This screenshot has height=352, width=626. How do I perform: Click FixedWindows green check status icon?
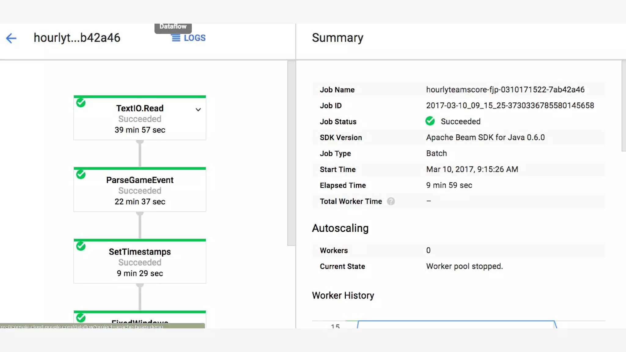(x=81, y=318)
